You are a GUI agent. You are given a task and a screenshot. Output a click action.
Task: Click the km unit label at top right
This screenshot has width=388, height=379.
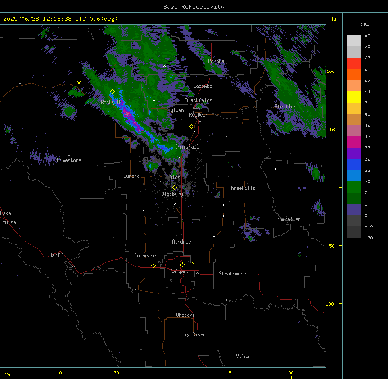pyautogui.click(x=335, y=19)
